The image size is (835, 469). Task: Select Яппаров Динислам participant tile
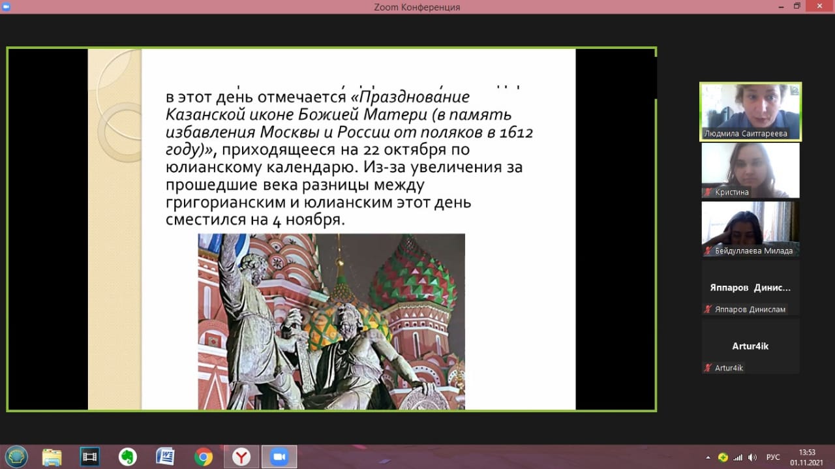[x=750, y=287]
